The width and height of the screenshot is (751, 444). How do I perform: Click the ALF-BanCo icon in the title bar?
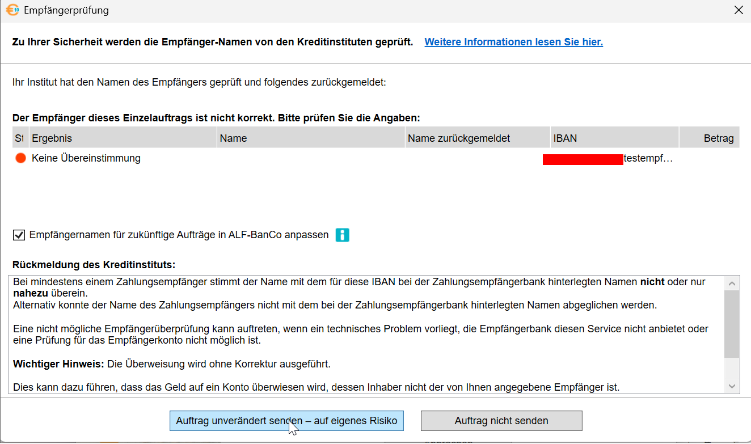coord(12,10)
